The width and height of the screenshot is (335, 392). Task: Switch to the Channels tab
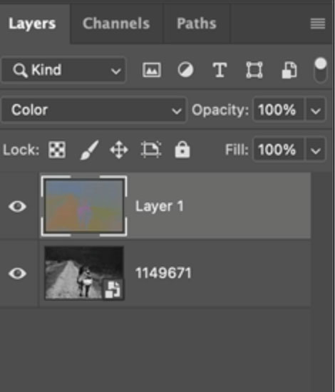tap(116, 24)
